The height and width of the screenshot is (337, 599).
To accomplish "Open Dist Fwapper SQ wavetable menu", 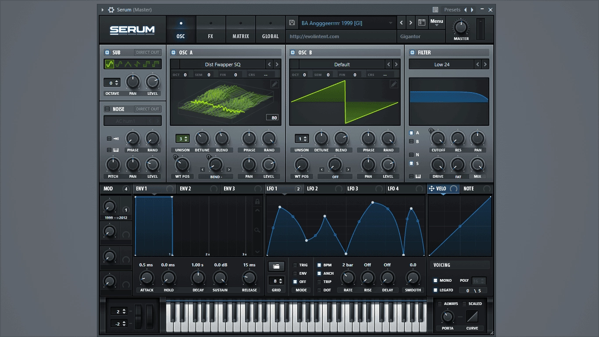I will [223, 65].
